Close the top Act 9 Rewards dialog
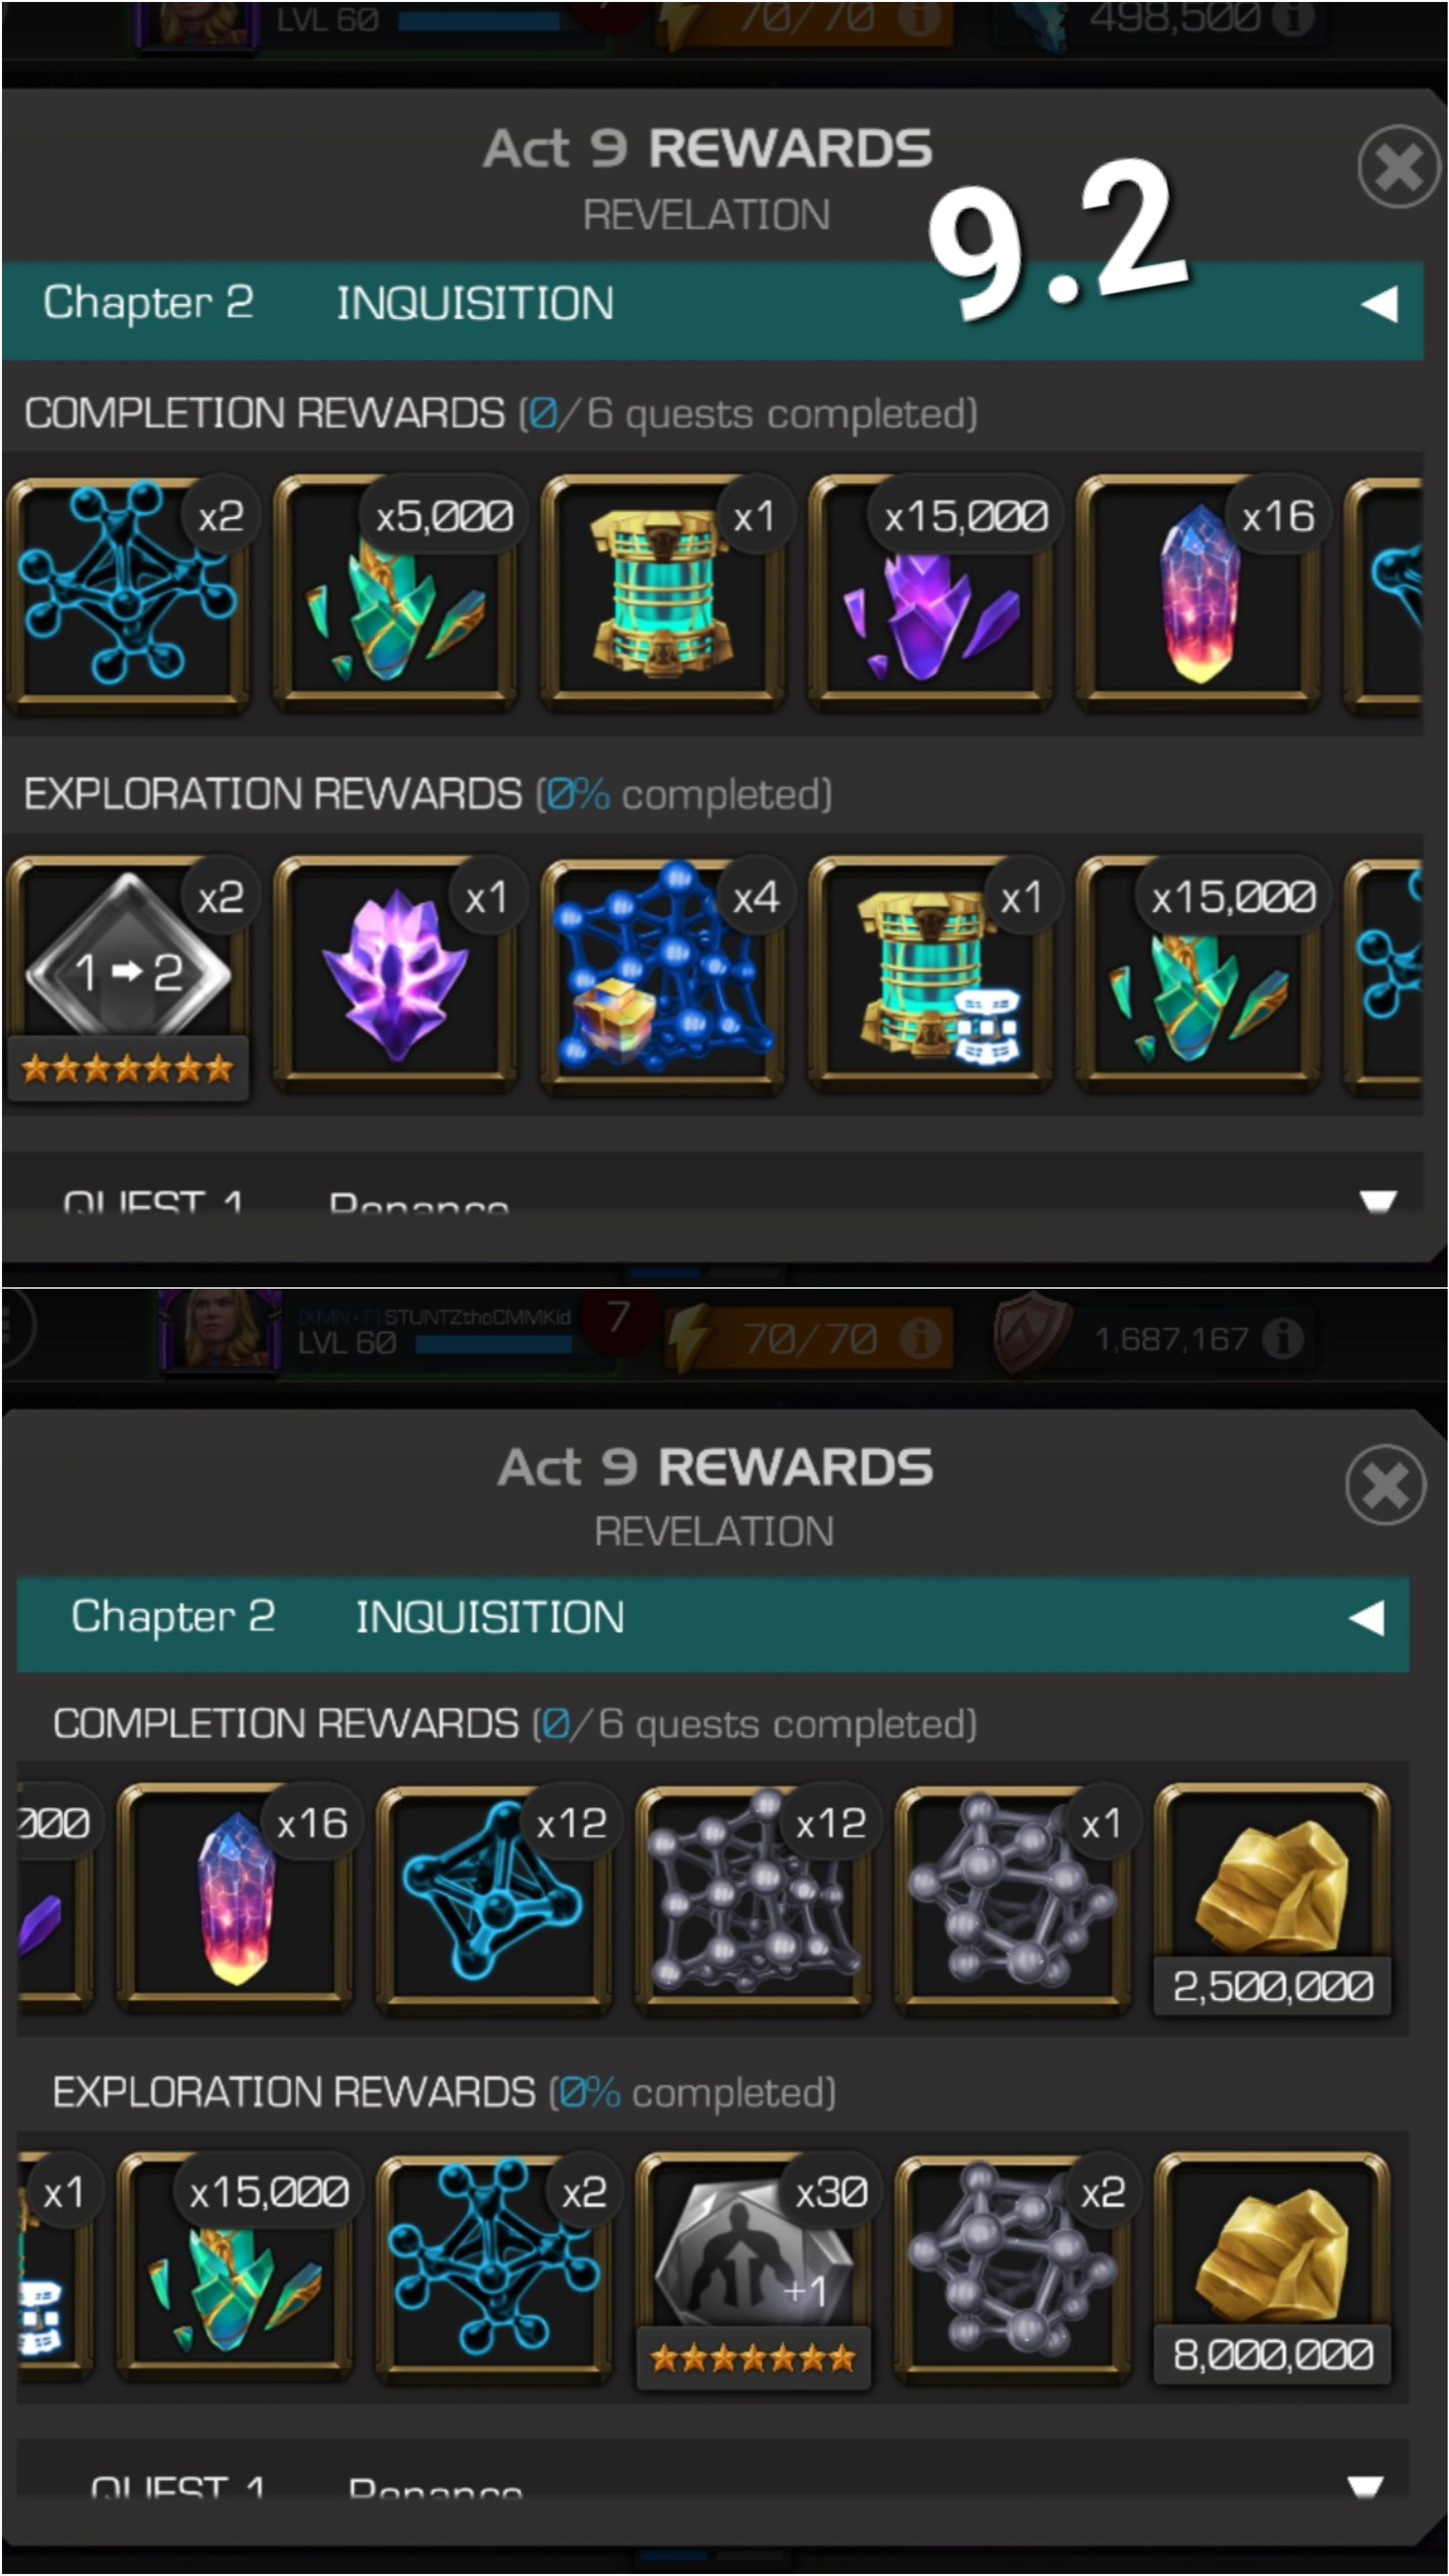This screenshot has height=2576, width=1449. tap(1398, 167)
